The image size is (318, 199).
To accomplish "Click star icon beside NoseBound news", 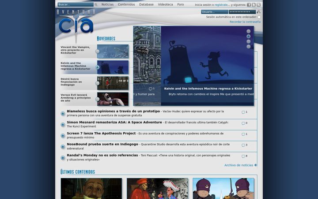I will 63,147.
